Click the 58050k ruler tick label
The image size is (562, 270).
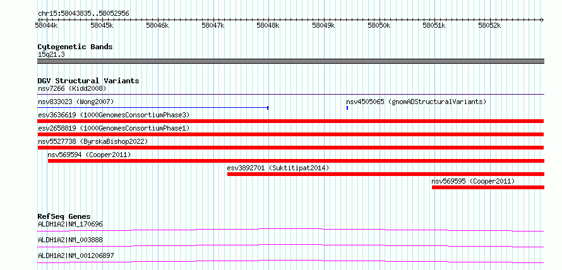click(x=379, y=25)
